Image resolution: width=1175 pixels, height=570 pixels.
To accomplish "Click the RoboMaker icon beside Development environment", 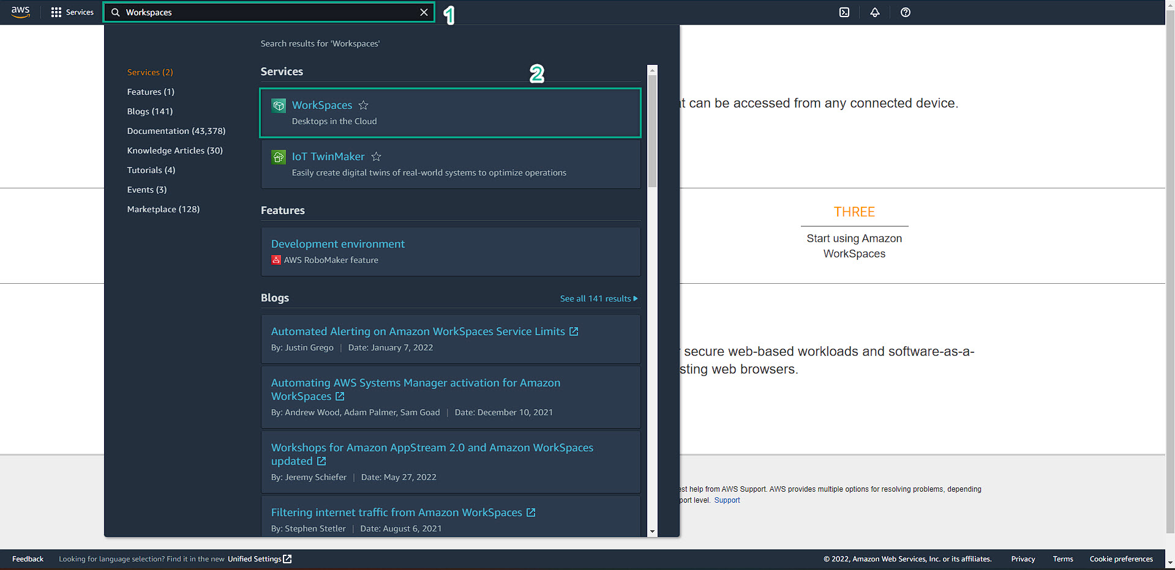I will tap(276, 260).
